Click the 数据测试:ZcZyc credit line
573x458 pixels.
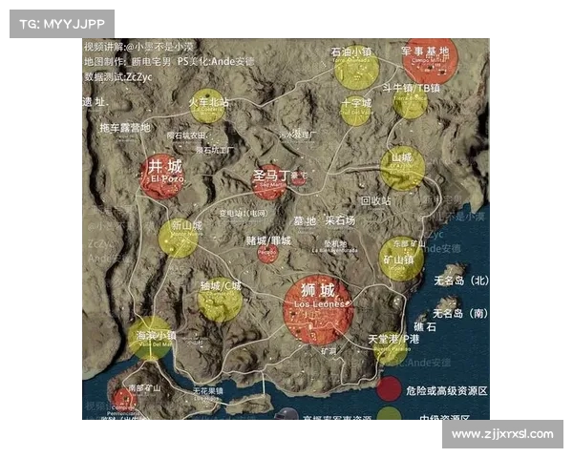[x=118, y=77]
